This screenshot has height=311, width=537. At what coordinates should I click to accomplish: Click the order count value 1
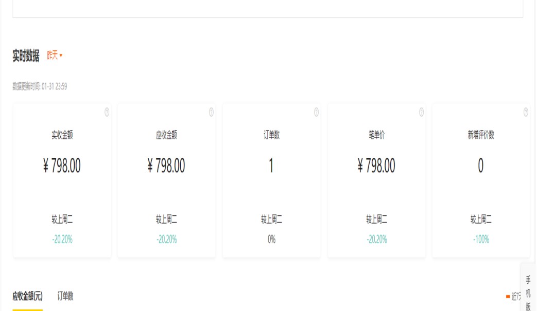271,166
